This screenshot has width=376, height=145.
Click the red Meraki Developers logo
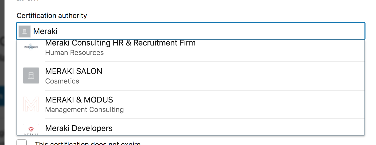click(x=31, y=129)
